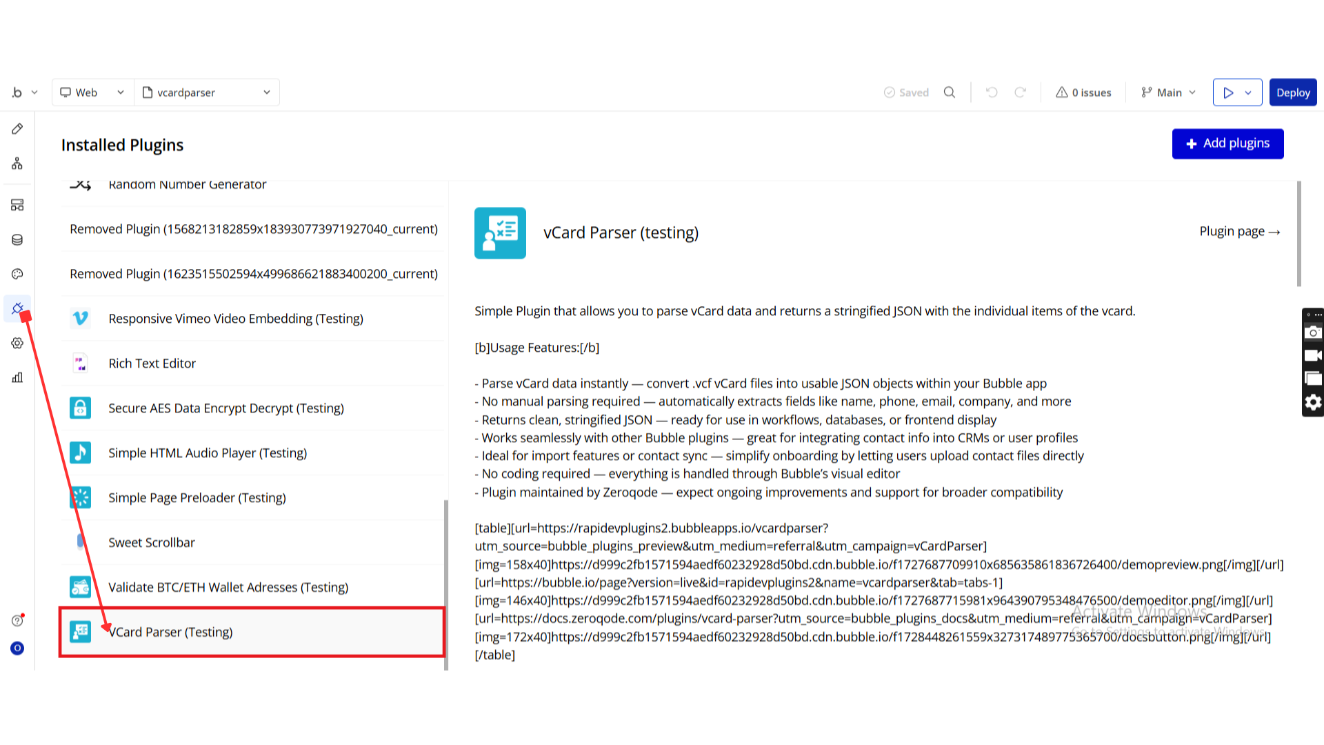Open the Data tab database icon
This screenshot has height=745, width=1324.
[x=17, y=239]
